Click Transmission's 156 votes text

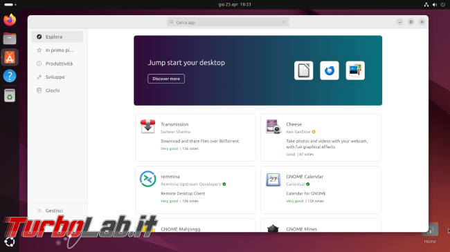(x=190, y=148)
